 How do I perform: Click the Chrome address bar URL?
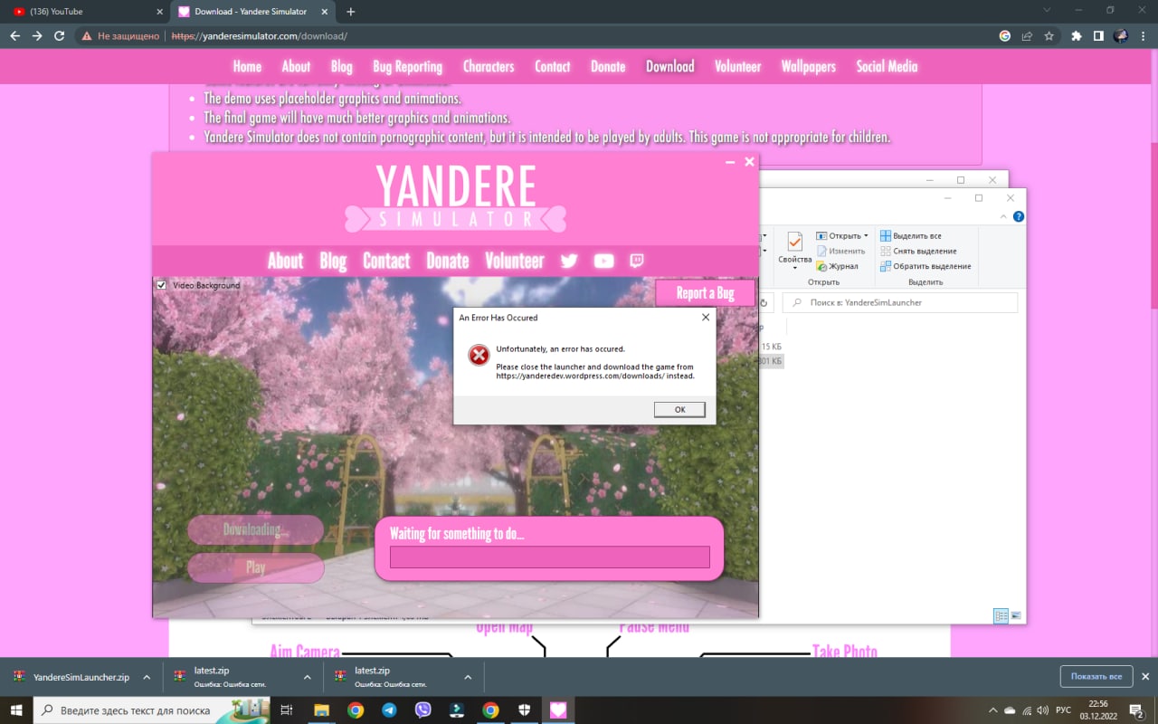point(260,36)
